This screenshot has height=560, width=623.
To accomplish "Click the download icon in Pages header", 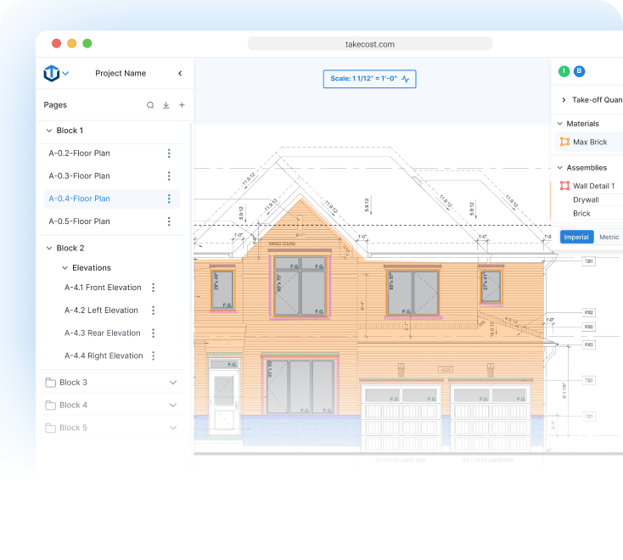I will [166, 105].
